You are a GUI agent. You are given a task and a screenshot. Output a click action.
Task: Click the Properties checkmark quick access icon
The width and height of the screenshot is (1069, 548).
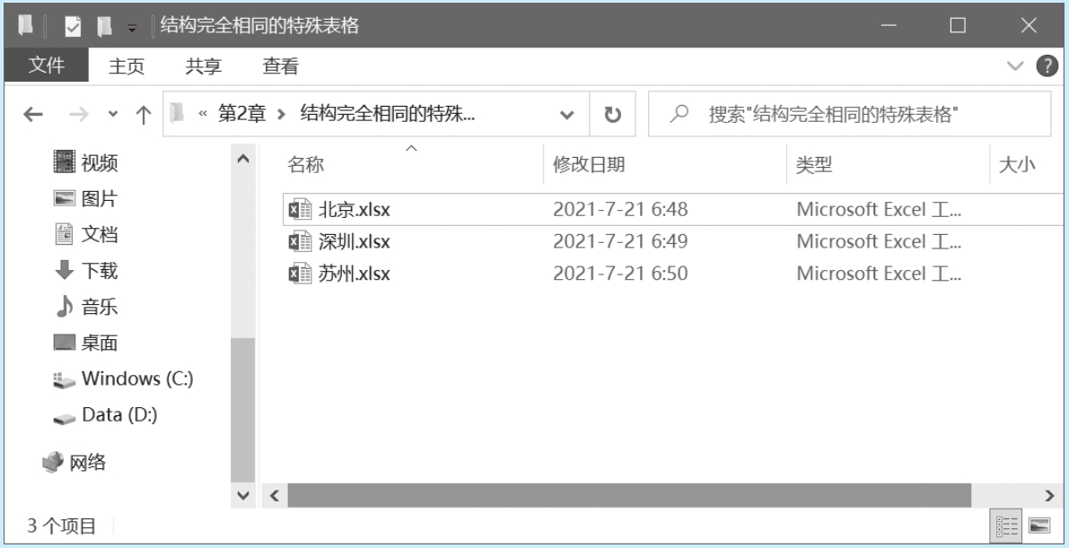click(73, 27)
